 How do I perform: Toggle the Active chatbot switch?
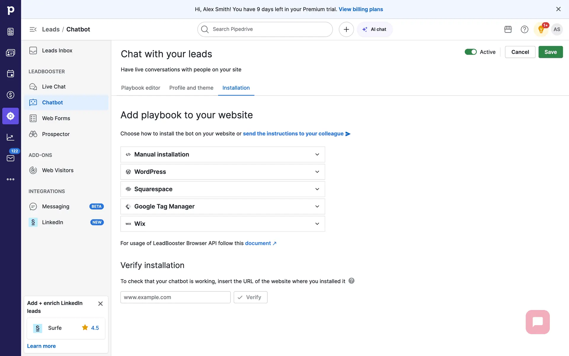pyautogui.click(x=471, y=52)
